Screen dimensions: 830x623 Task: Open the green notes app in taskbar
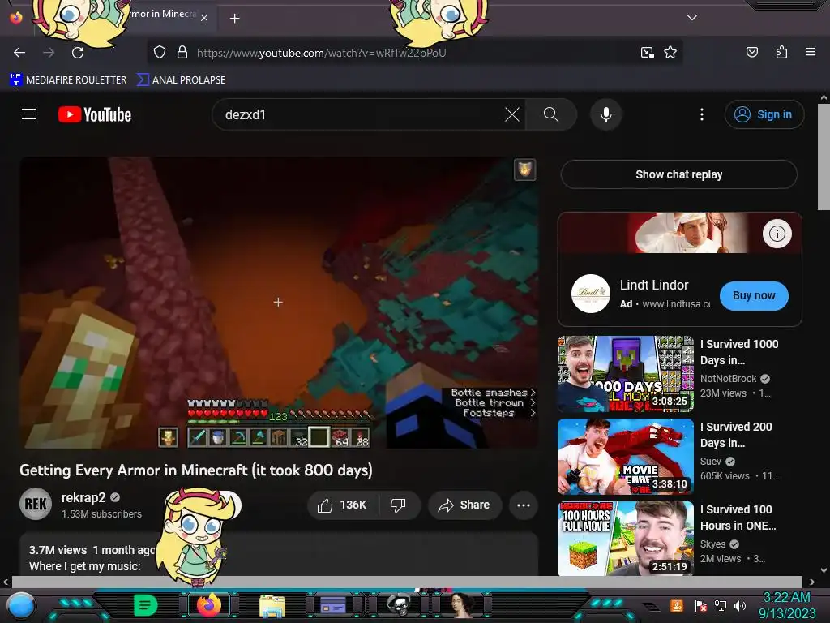point(146,605)
